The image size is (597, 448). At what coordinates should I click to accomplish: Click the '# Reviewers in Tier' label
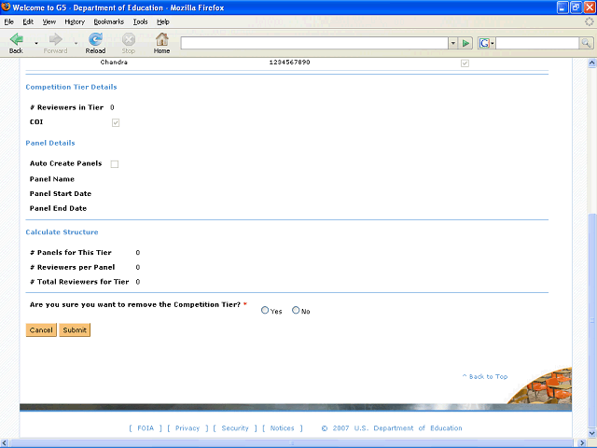(66, 107)
